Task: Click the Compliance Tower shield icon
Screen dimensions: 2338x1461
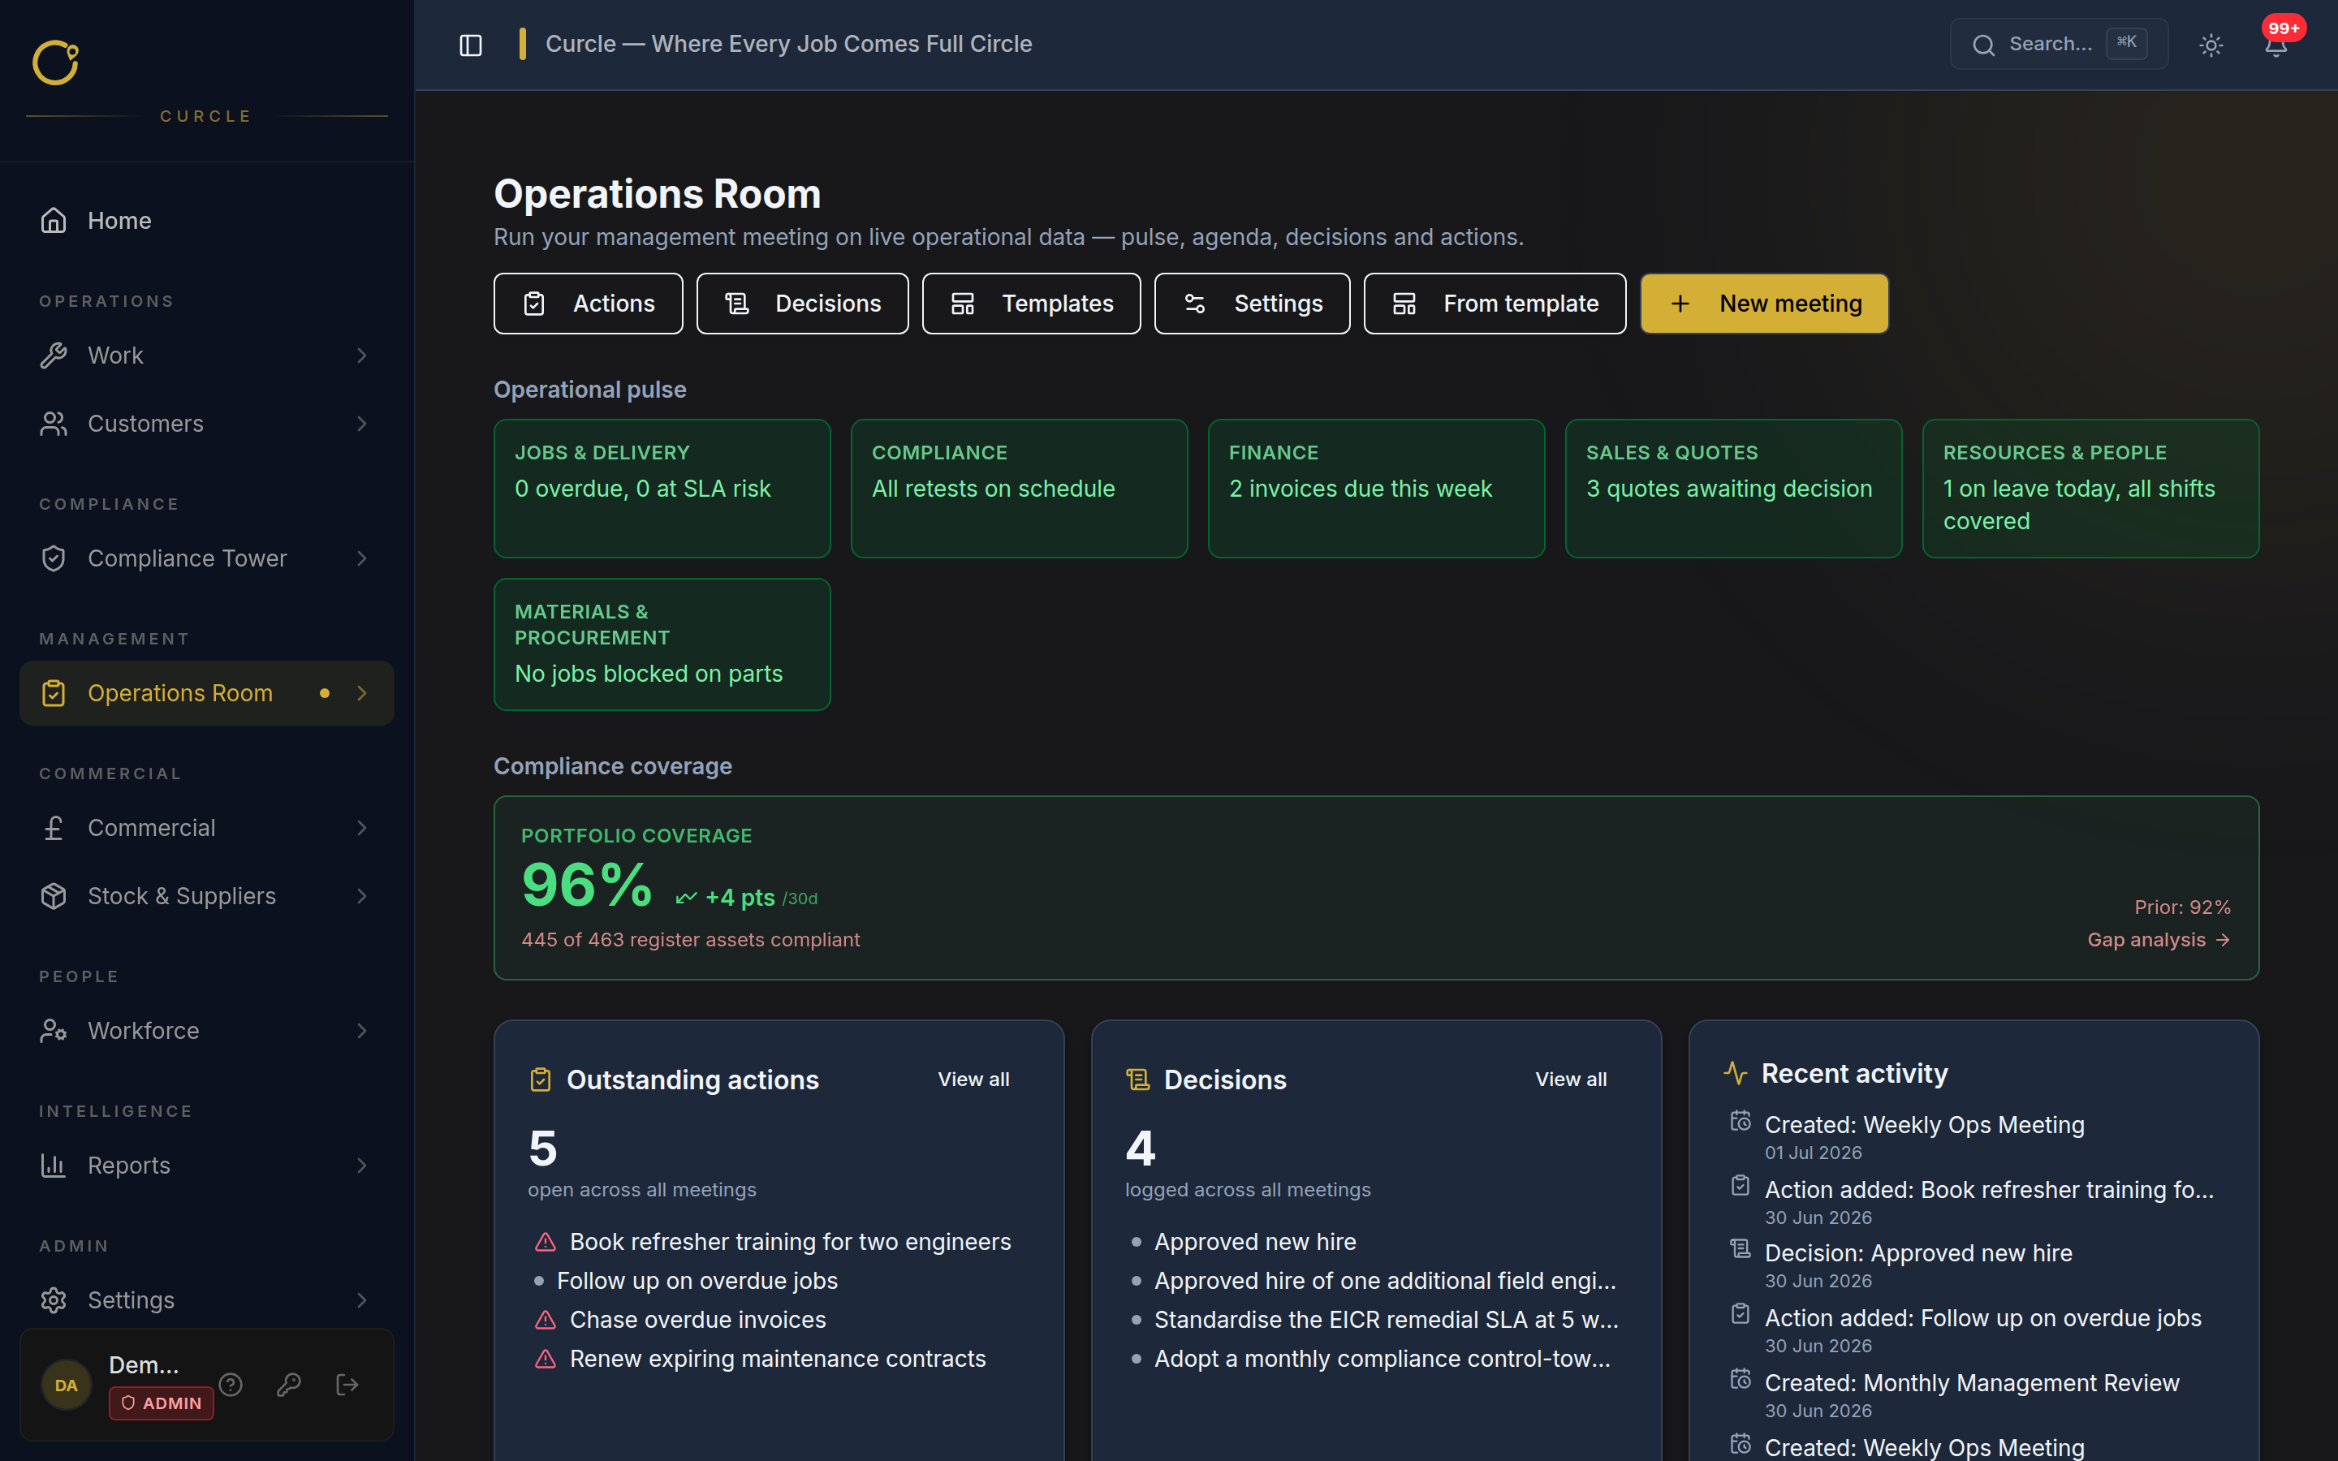Action: pyautogui.click(x=53, y=558)
